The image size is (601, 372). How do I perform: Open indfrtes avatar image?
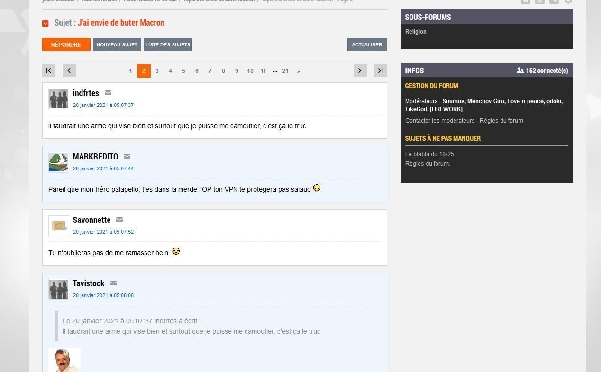[x=59, y=99]
